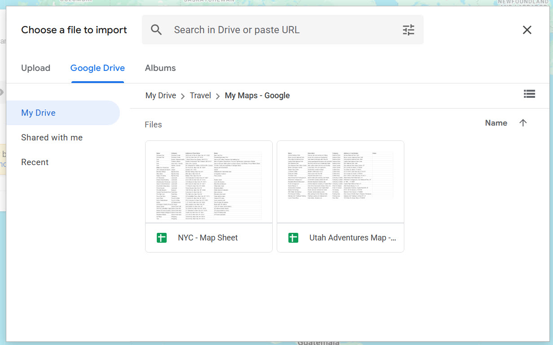Focus the Search in Drive field
The width and height of the screenshot is (553, 345).
point(283,30)
